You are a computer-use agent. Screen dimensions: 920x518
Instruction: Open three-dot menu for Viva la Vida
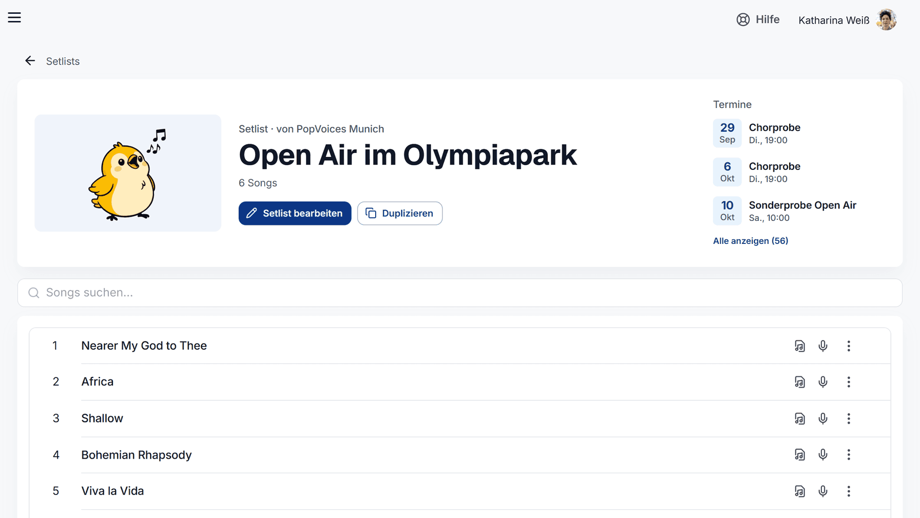pyautogui.click(x=849, y=491)
